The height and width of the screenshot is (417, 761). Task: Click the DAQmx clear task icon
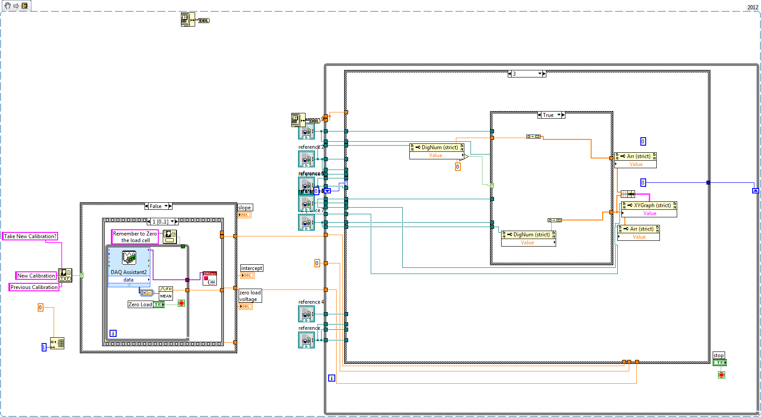(210, 278)
